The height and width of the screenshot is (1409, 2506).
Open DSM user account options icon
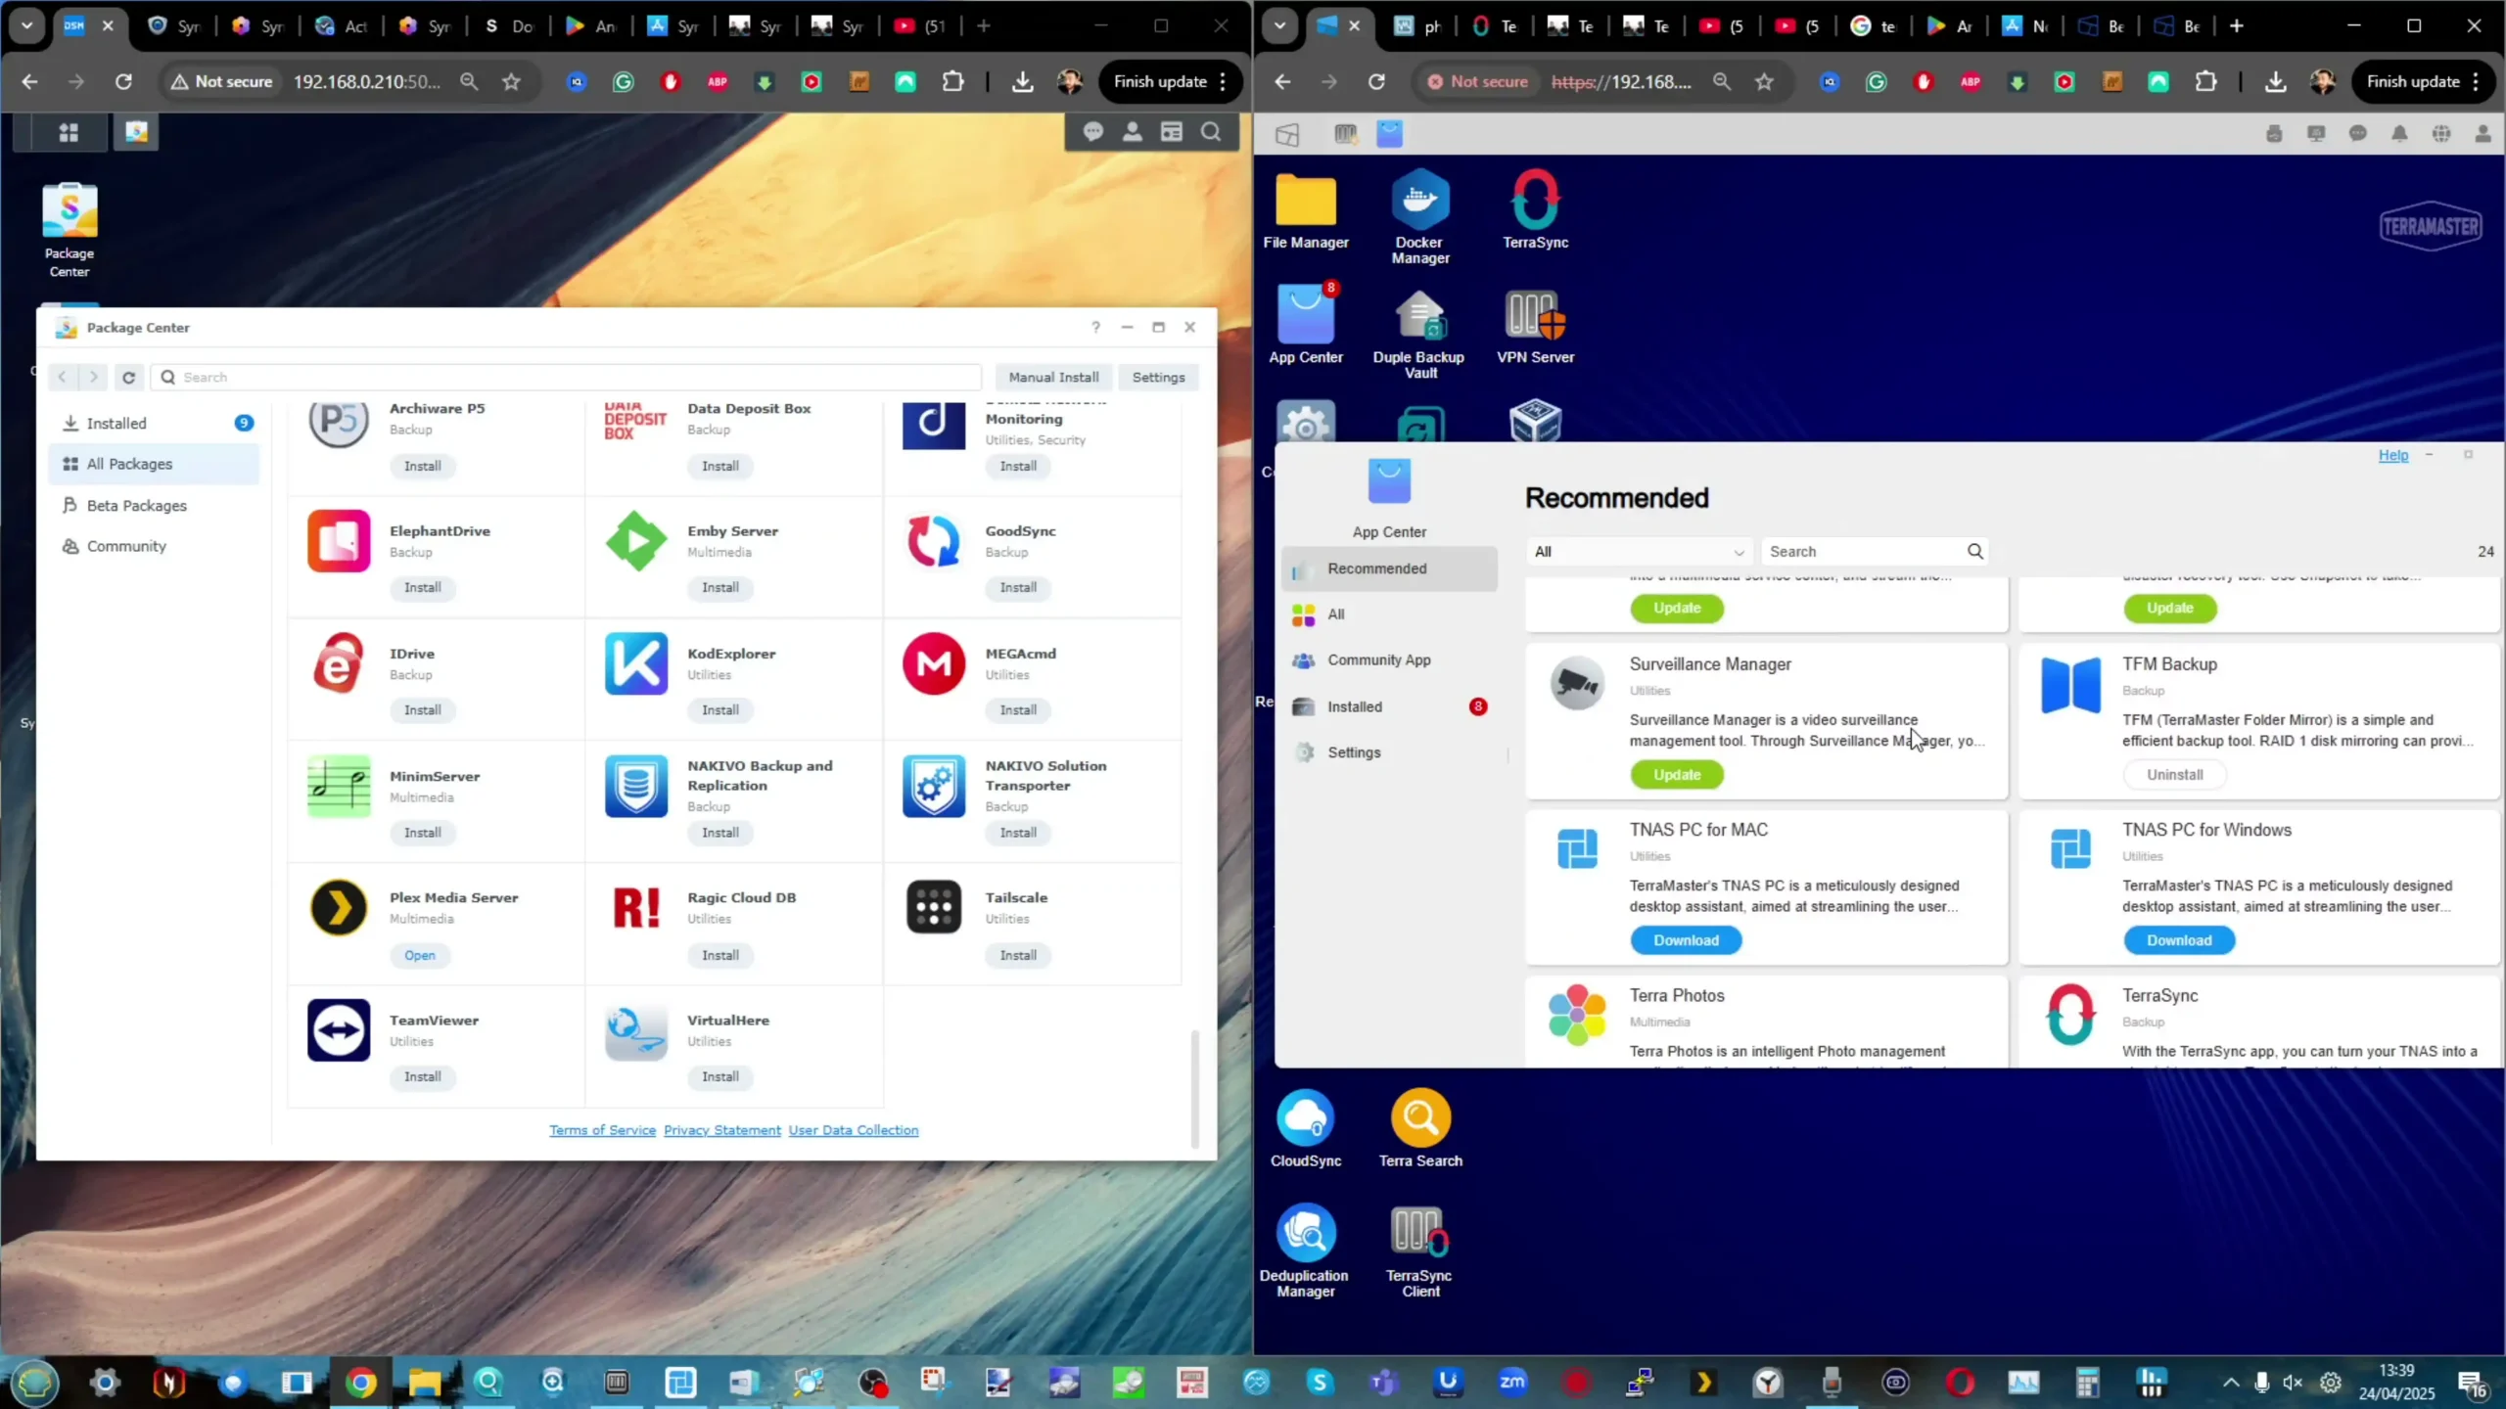[x=1133, y=132]
